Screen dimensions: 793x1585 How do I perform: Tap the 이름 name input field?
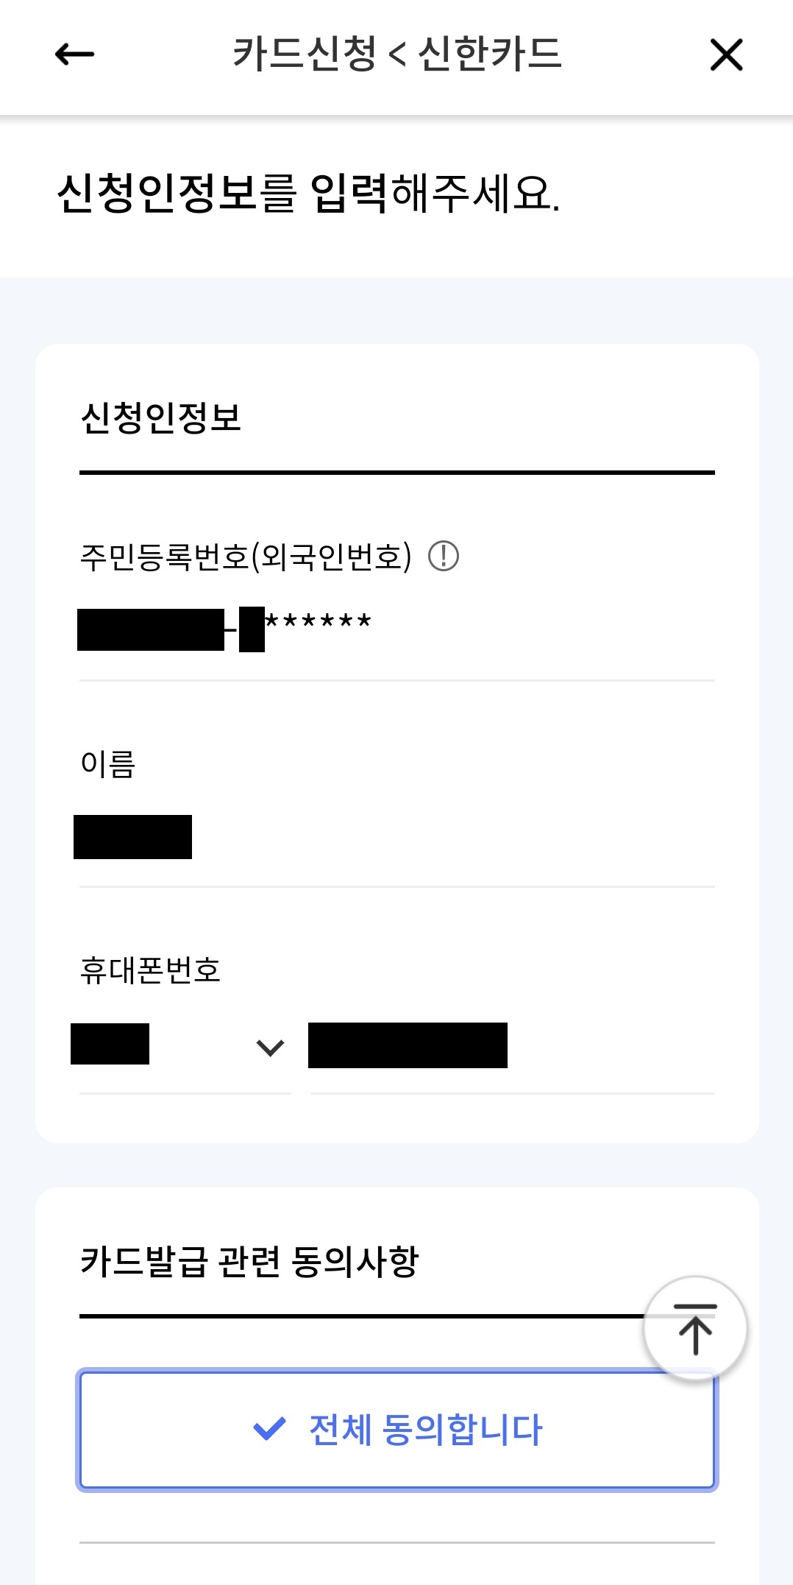coord(294,836)
